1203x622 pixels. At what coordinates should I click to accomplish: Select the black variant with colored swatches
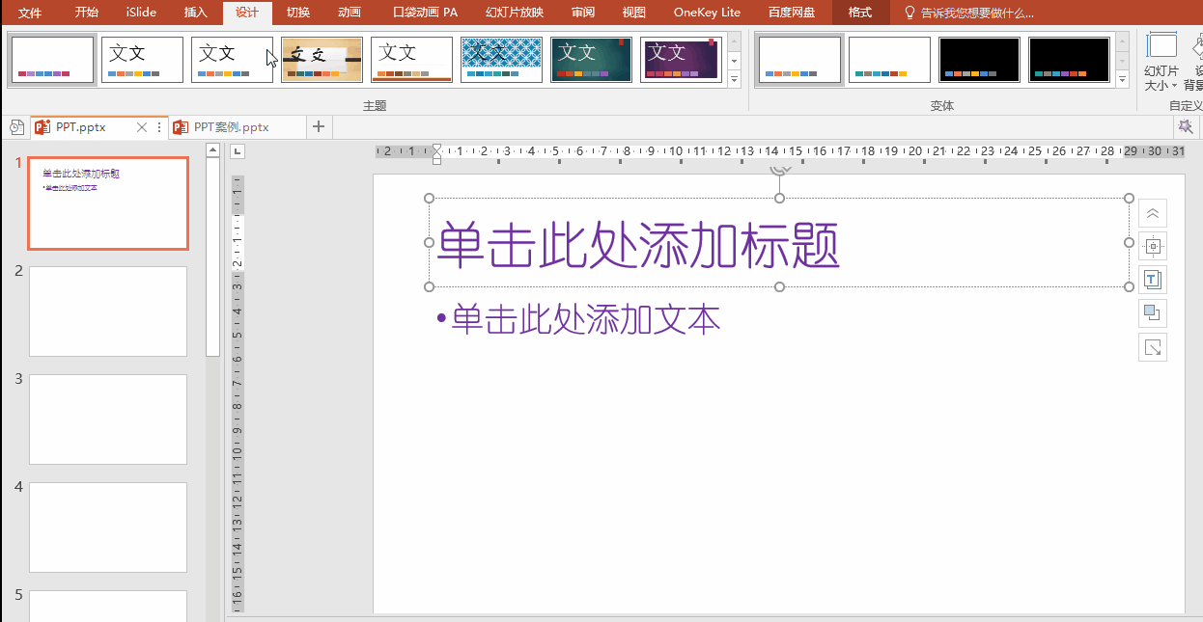[x=979, y=59]
